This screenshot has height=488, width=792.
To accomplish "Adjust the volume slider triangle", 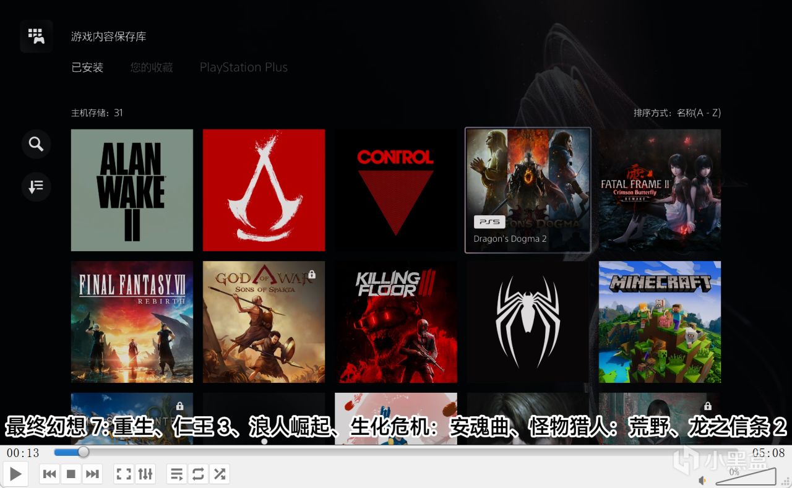I will [x=746, y=476].
